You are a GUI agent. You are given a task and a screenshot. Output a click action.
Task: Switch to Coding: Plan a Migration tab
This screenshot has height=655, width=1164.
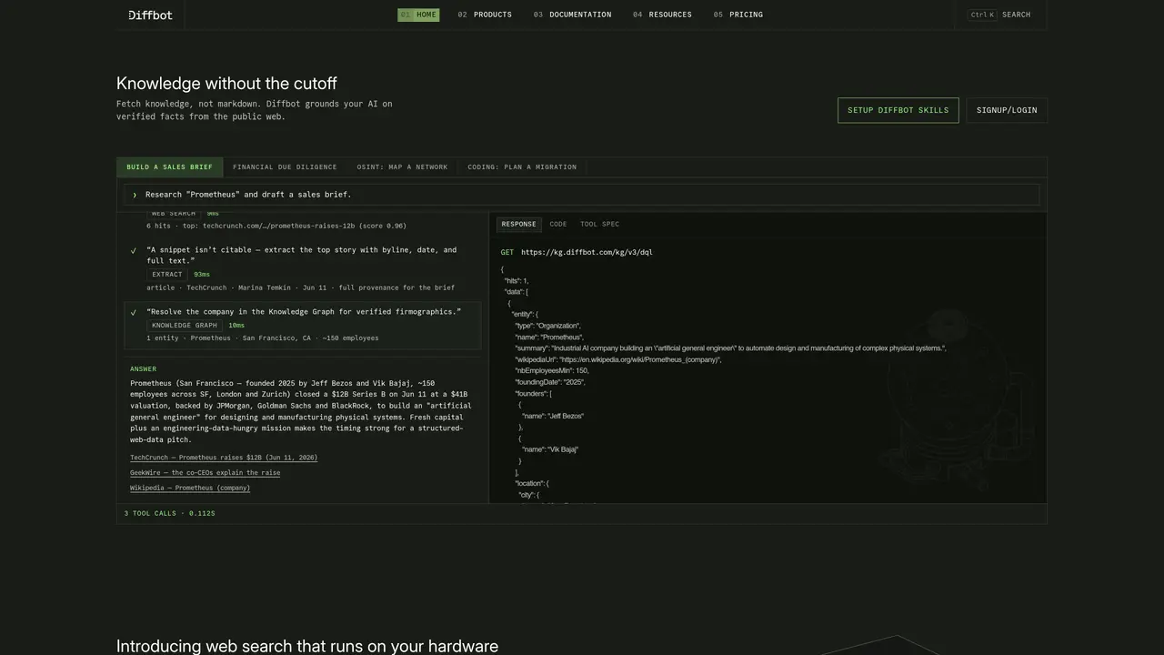click(522, 167)
